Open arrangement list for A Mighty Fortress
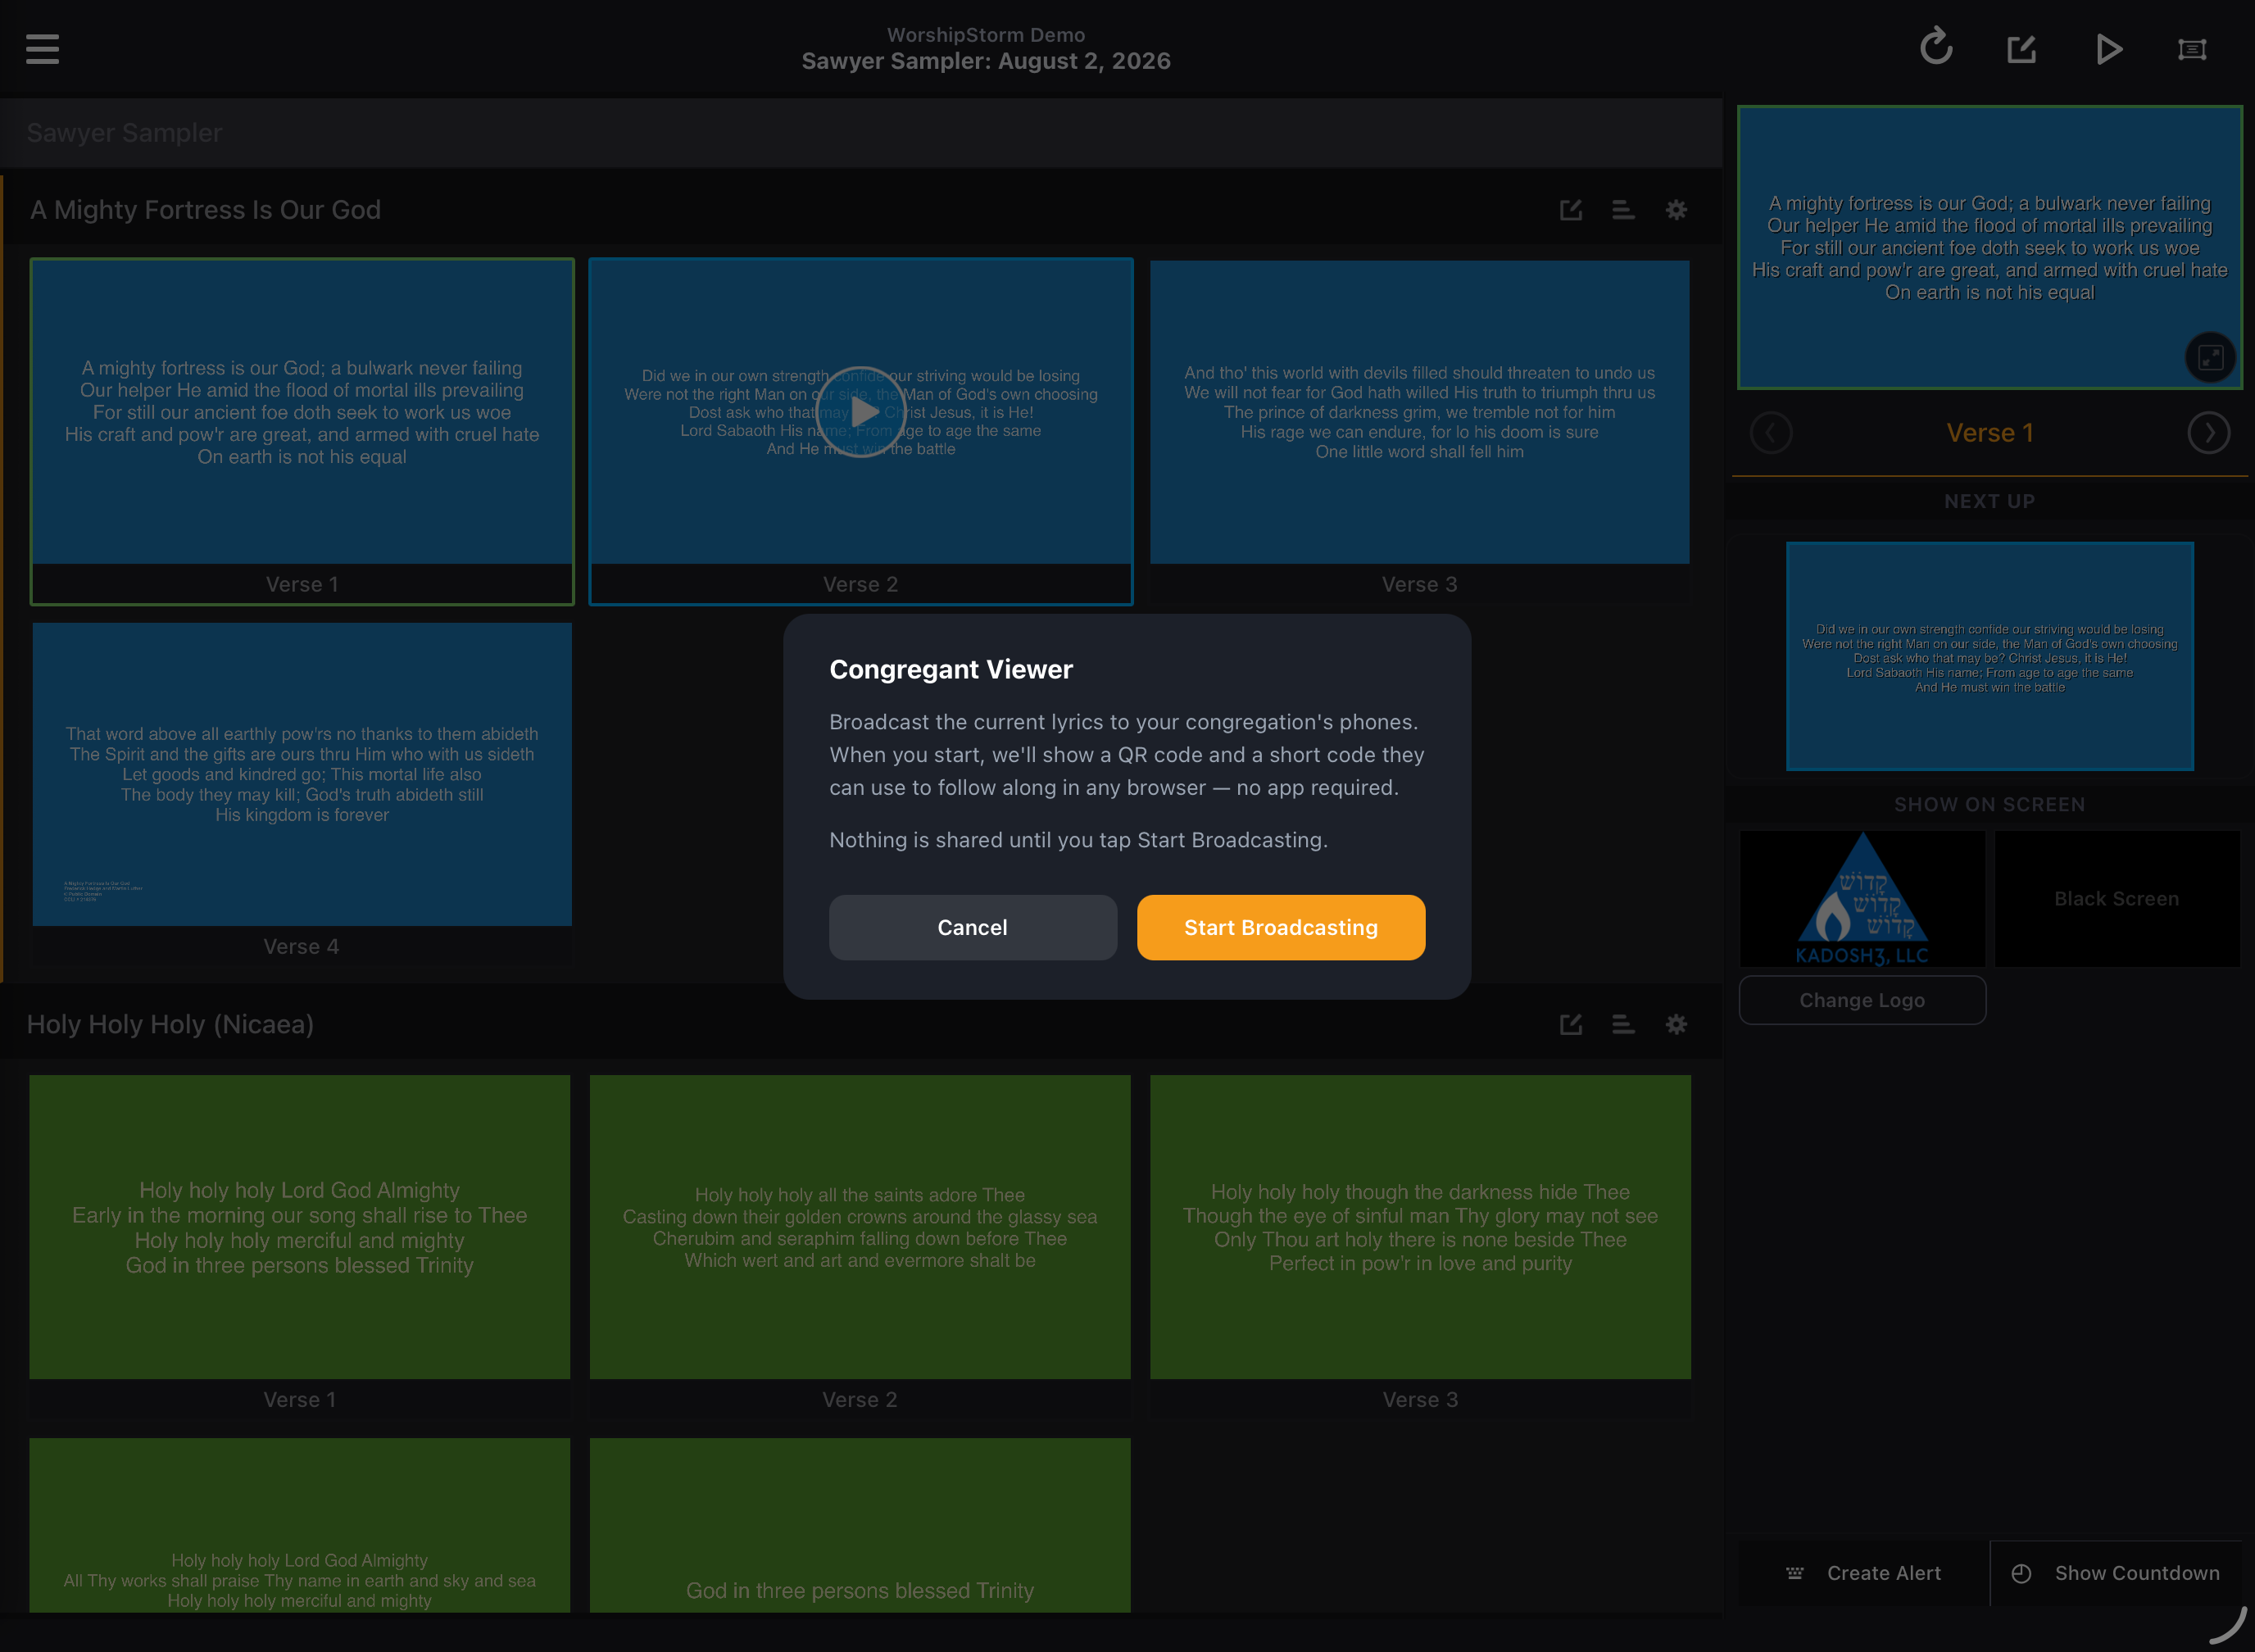The image size is (2255, 1652). coord(1623,210)
